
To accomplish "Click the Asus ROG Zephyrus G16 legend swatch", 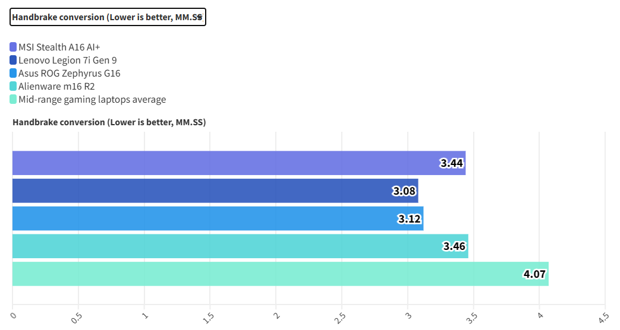I will tap(13, 73).
